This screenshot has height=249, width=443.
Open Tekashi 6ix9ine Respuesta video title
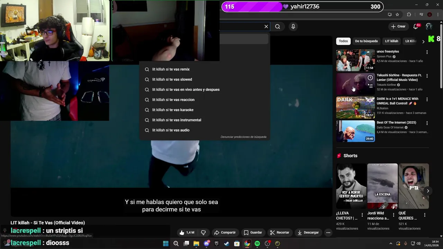399,77
